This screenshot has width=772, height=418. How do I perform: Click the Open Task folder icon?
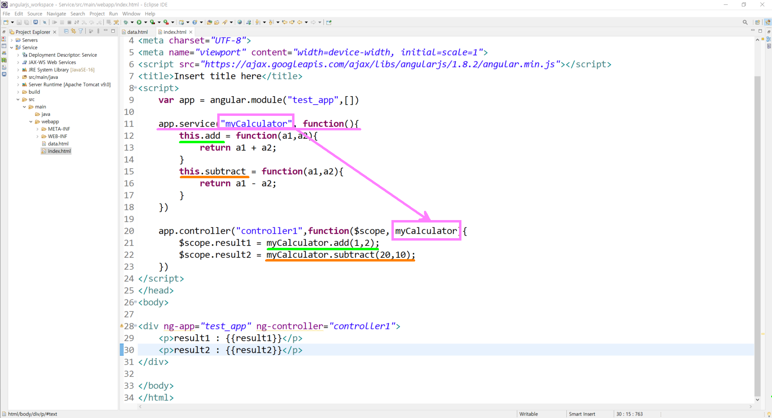217,22
